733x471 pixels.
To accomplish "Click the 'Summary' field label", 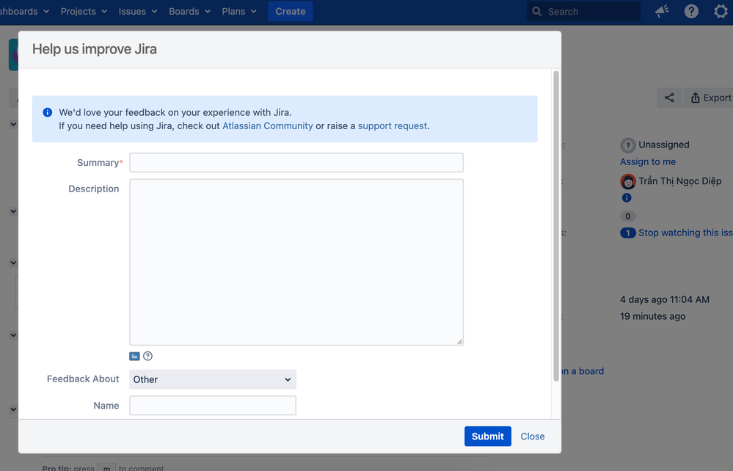I will [x=98, y=163].
